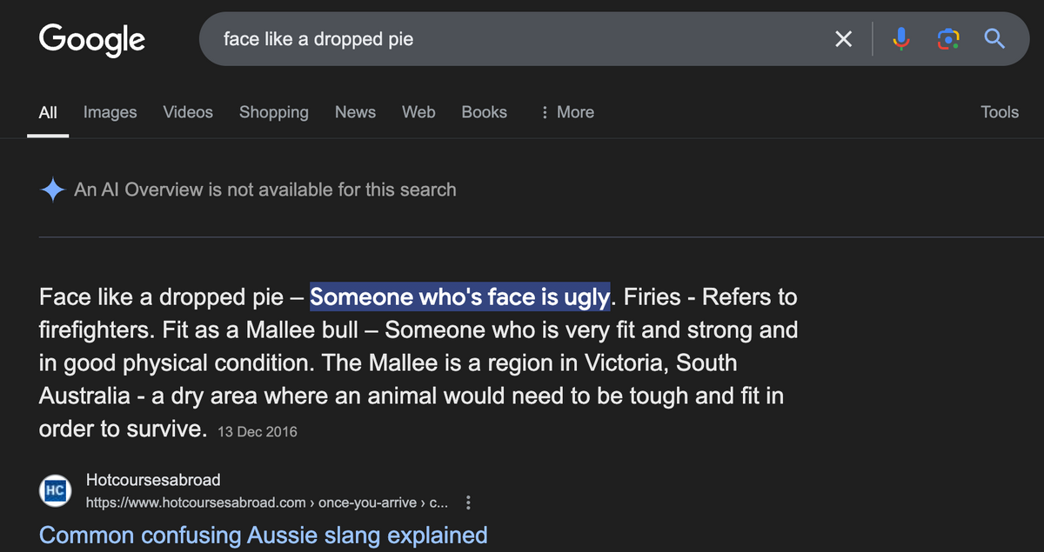Select the Shopping tab
Screen dimensions: 1044x552
point(273,112)
